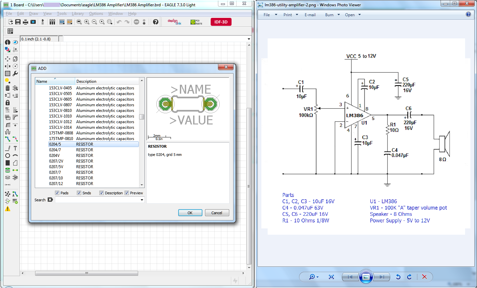
Task: Select the Circle drawing tool
Action: [x=8, y=156]
